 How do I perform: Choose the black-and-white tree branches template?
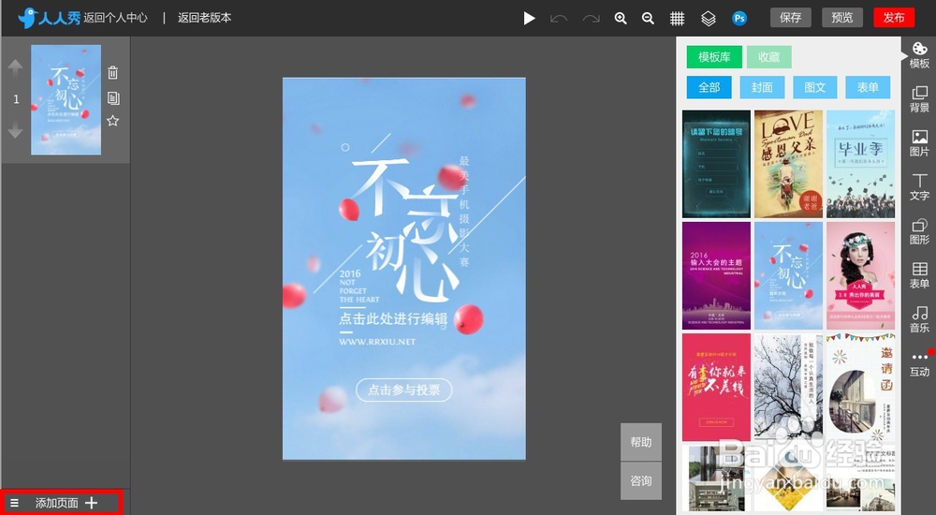pyautogui.click(x=788, y=387)
